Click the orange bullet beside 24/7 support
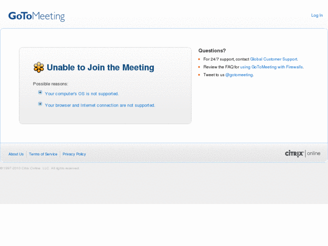The width and height of the screenshot is (328, 246). tap(199, 59)
